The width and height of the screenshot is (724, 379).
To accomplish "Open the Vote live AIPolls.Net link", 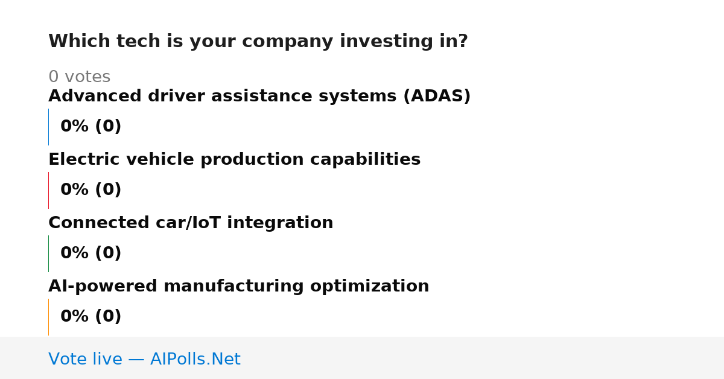I will tap(144, 359).
